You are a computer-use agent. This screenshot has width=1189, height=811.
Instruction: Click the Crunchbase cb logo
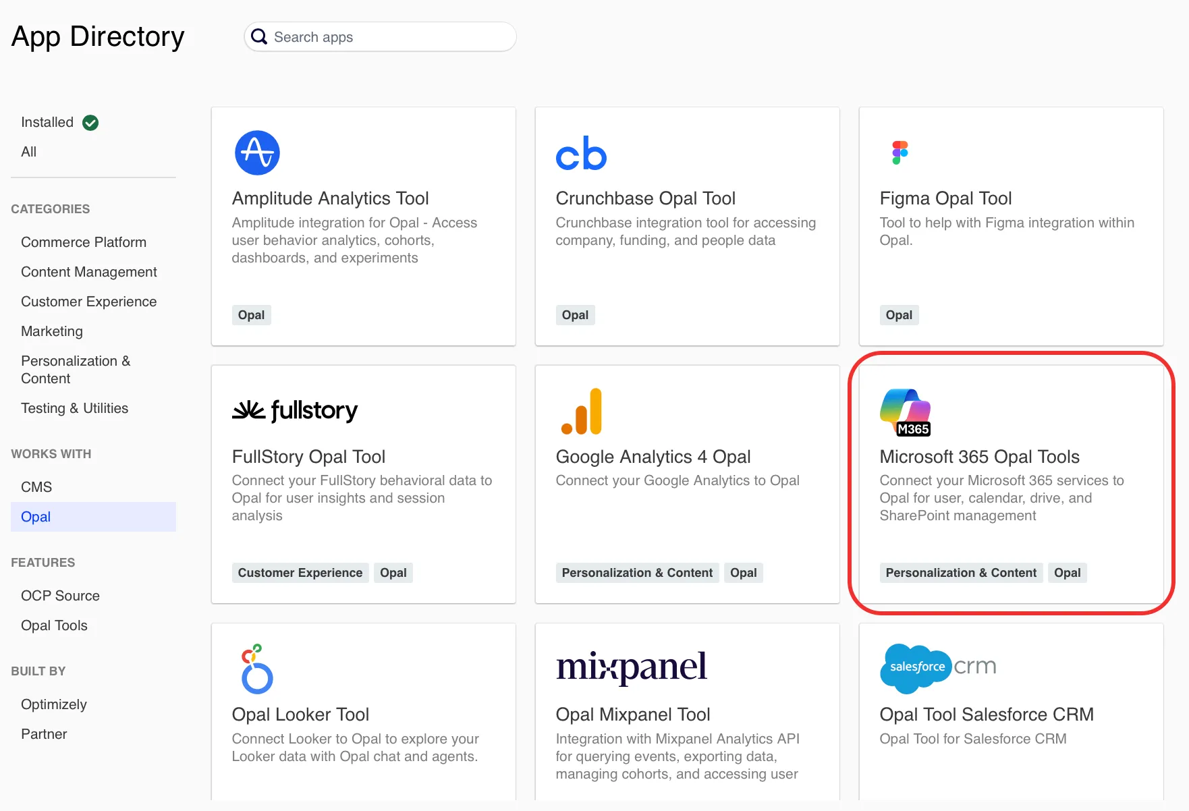pos(581,153)
